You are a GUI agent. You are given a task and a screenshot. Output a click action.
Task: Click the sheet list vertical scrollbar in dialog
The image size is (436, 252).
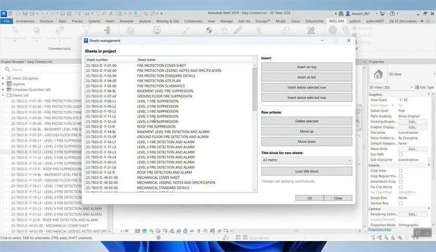[255, 89]
